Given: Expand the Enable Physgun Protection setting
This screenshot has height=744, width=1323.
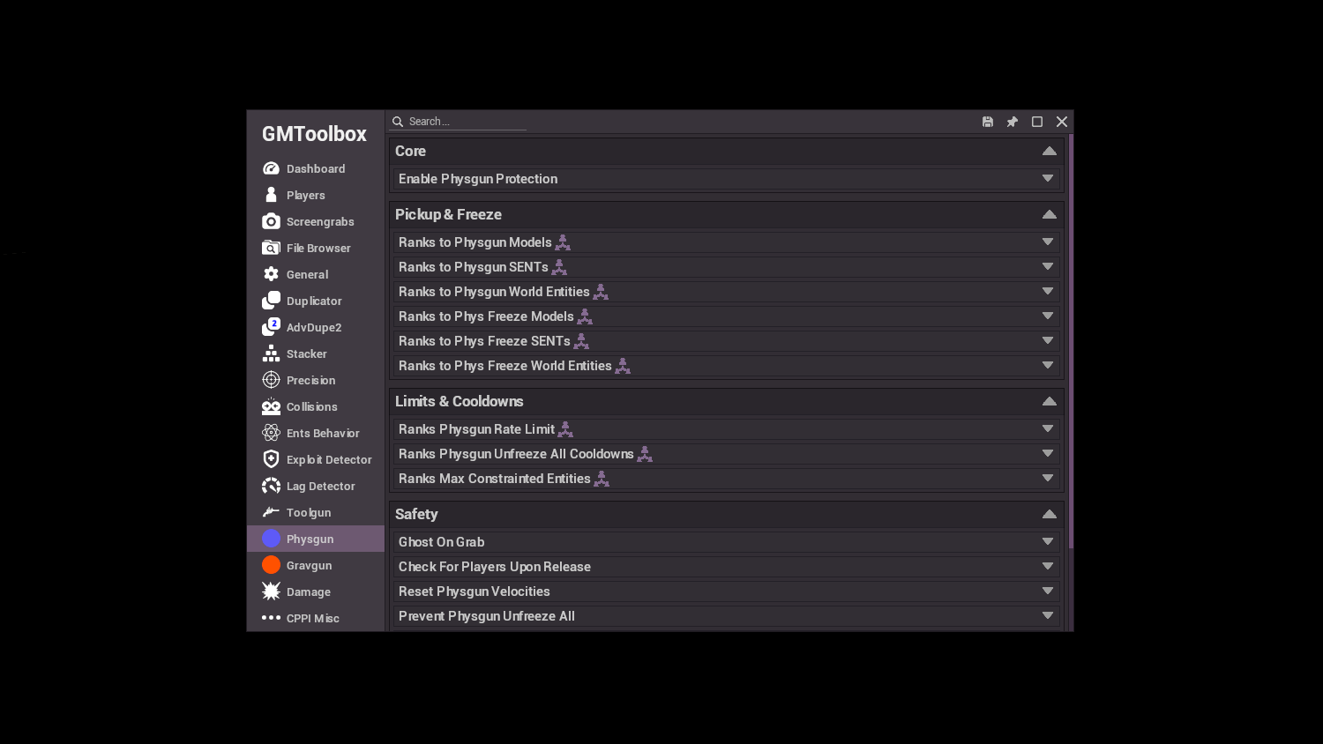Looking at the screenshot, I should [x=1048, y=179].
